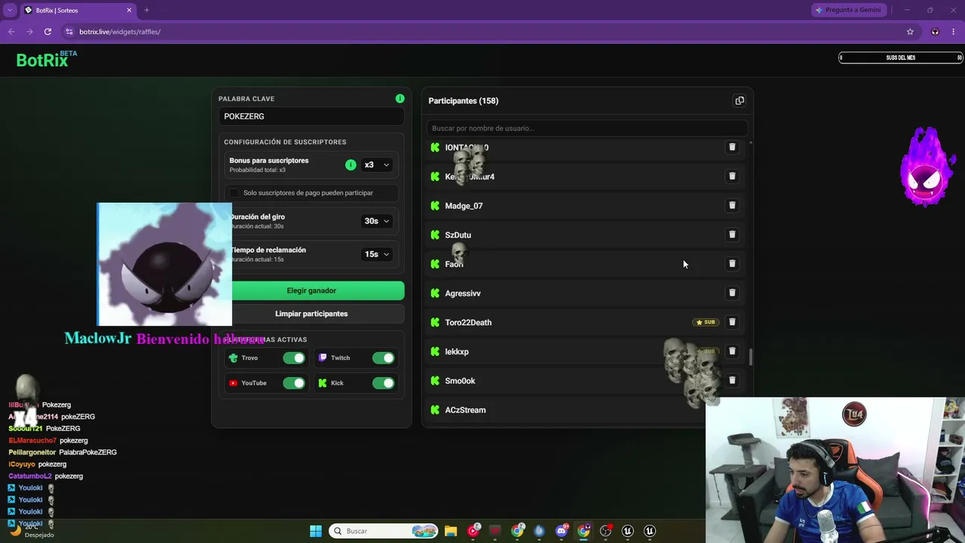The image size is (965, 543).
Task: Open the Chrome profile avatar
Action: click(935, 32)
